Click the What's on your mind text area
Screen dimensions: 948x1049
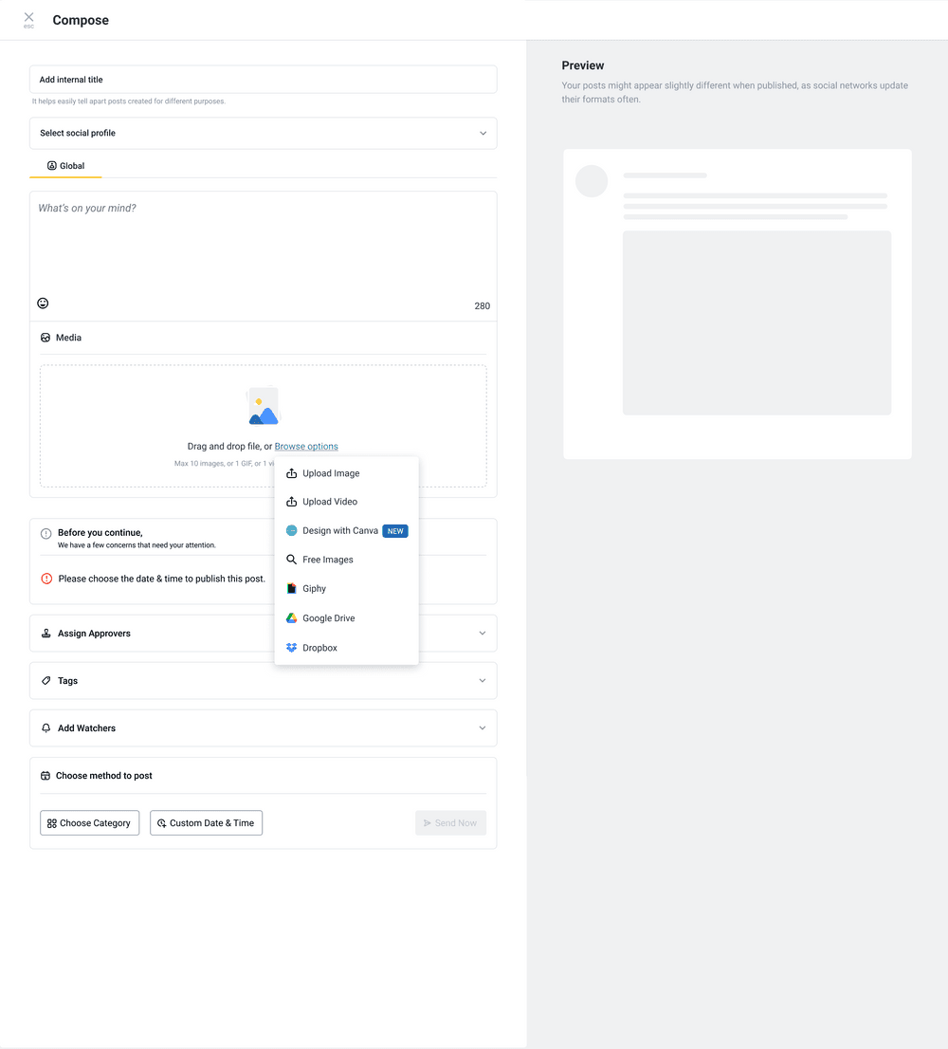263,247
